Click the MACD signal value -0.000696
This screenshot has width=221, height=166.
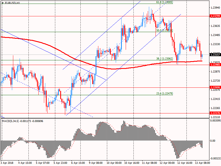pyautogui.click(x=37, y=121)
